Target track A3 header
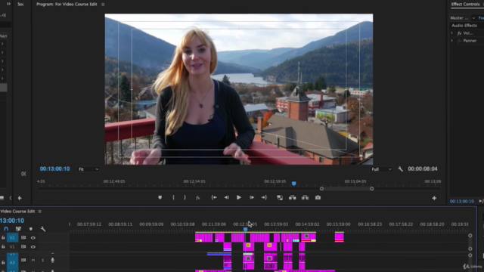The width and height of the screenshot is (484, 272). pyautogui.click(x=12, y=262)
